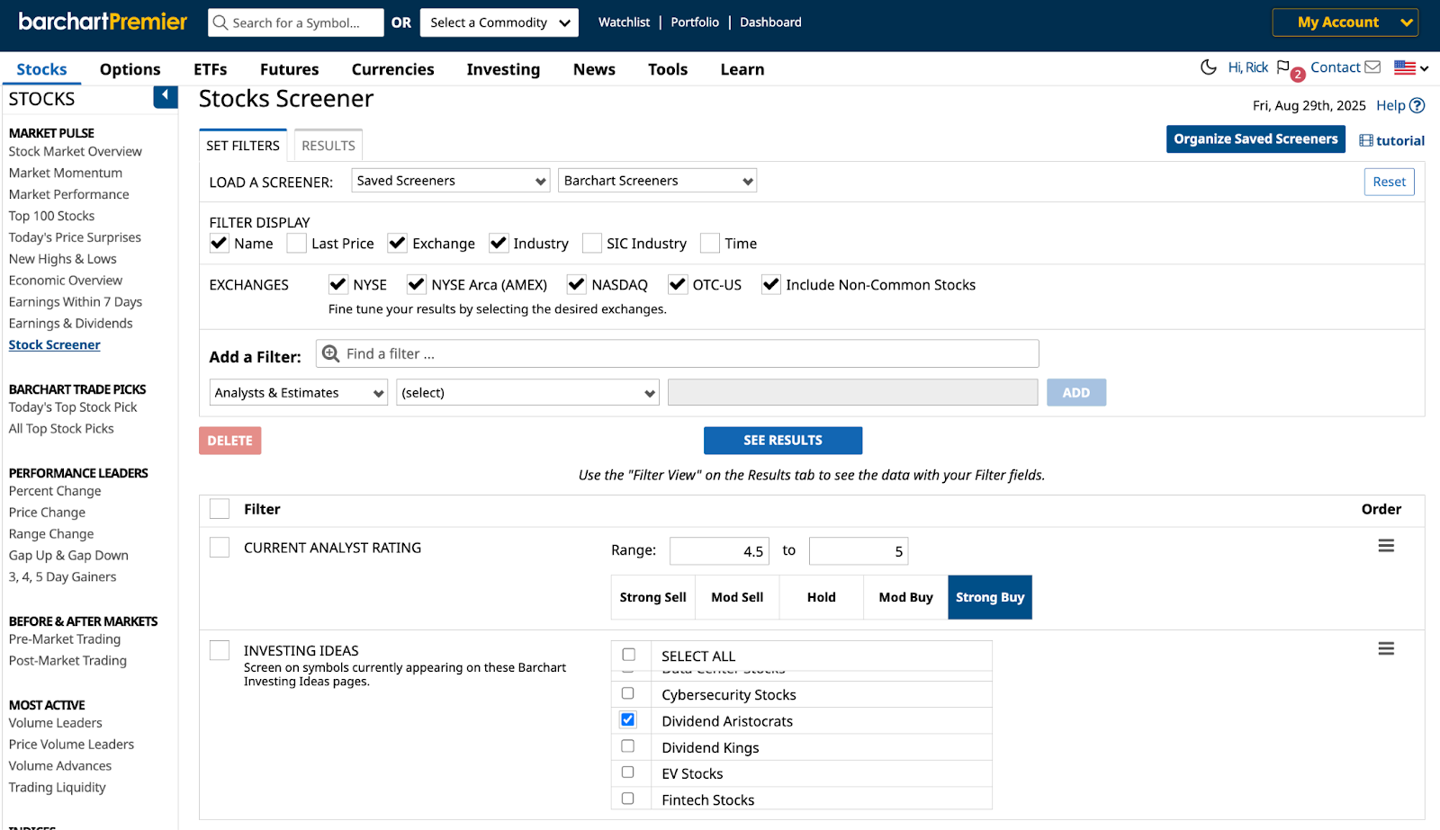The height and width of the screenshot is (830, 1440).
Task: Check the Filter header select-all checkbox
Action: tap(219, 508)
